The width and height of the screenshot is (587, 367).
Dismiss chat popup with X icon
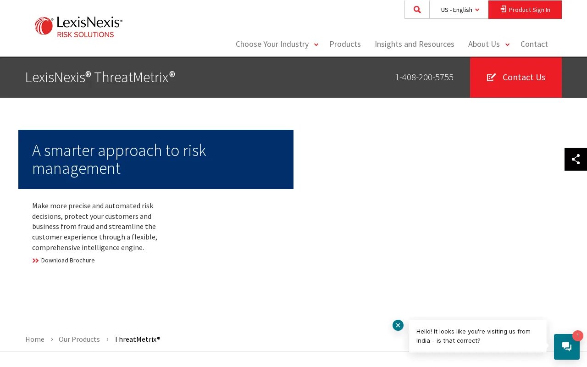pyautogui.click(x=398, y=325)
